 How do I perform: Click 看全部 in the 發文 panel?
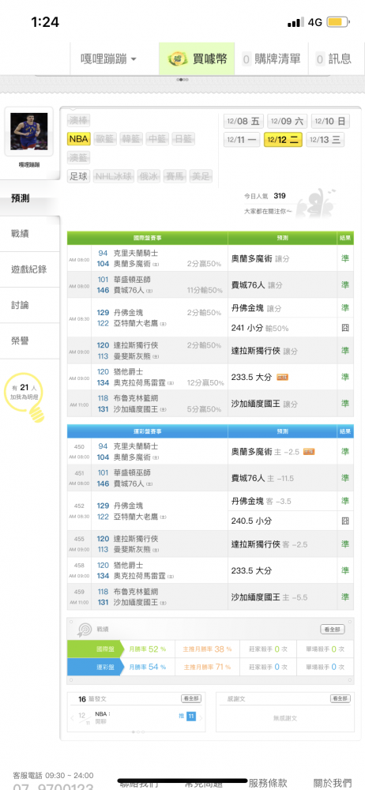[191, 699]
